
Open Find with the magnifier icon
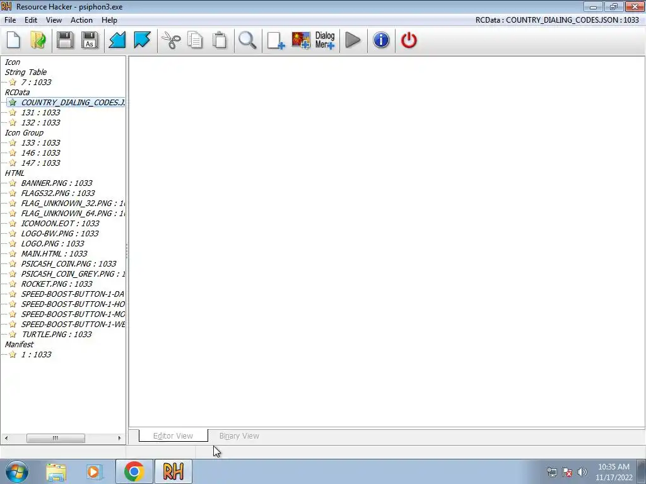[247, 40]
